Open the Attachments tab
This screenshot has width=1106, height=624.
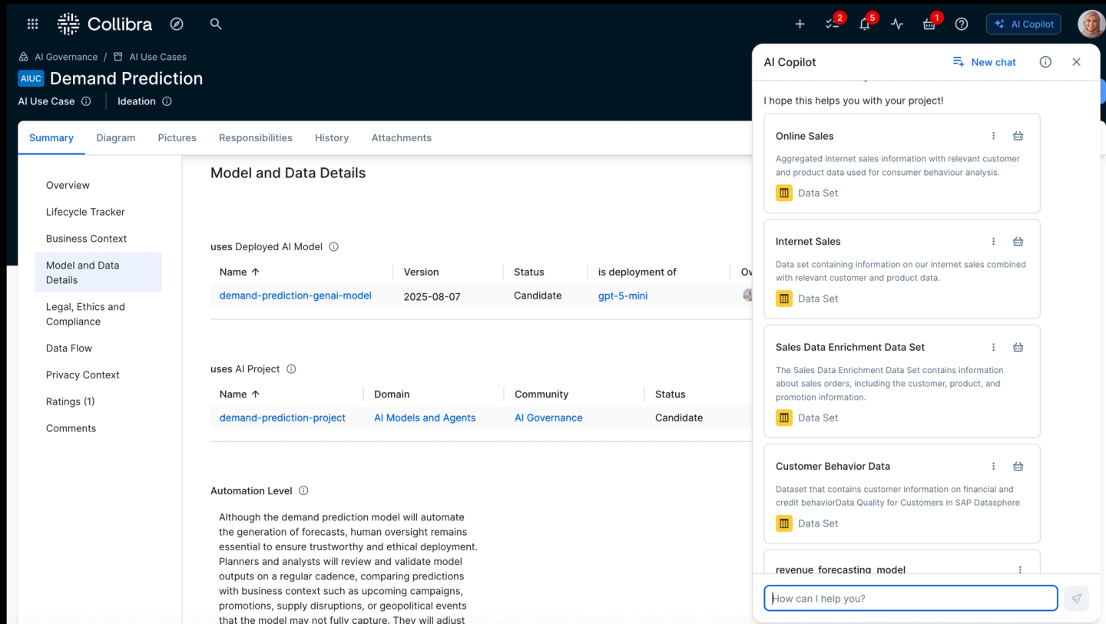(x=401, y=137)
